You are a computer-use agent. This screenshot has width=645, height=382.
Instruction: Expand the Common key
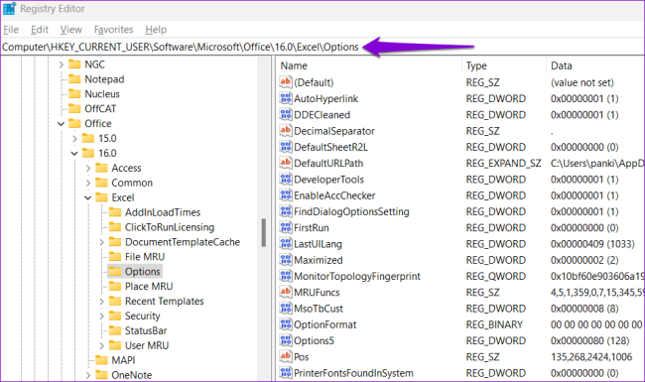(88, 183)
